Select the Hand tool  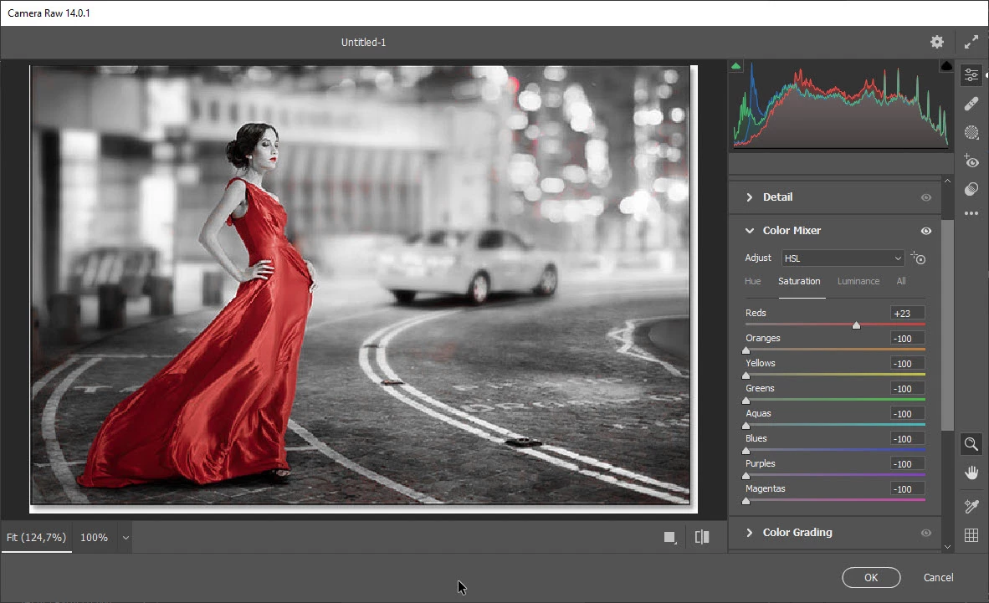pyautogui.click(x=971, y=473)
